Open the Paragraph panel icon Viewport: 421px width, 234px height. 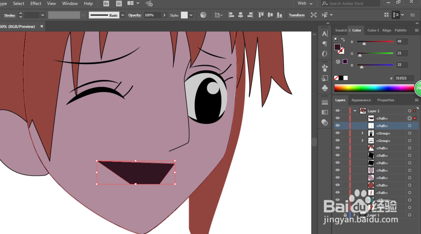[325, 44]
